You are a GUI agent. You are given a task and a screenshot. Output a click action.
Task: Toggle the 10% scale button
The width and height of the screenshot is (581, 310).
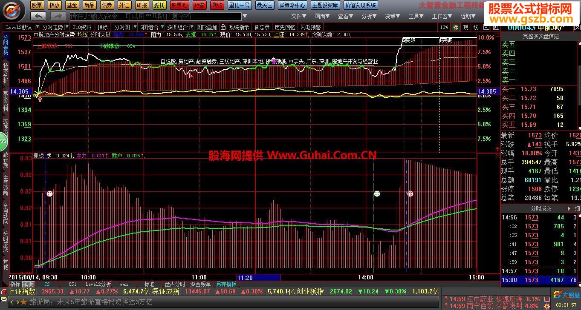pyautogui.click(x=444, y=27)
